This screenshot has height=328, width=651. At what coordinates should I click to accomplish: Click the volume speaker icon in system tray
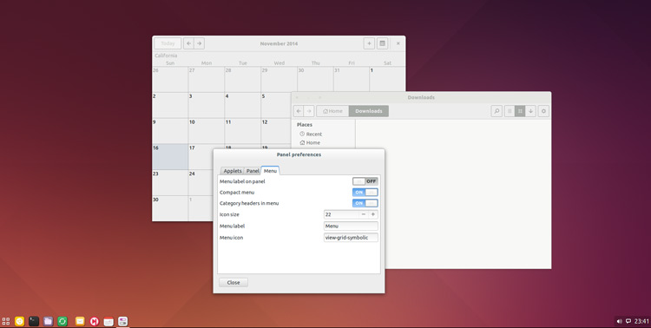pyautogui.click(x=619, y=321)
